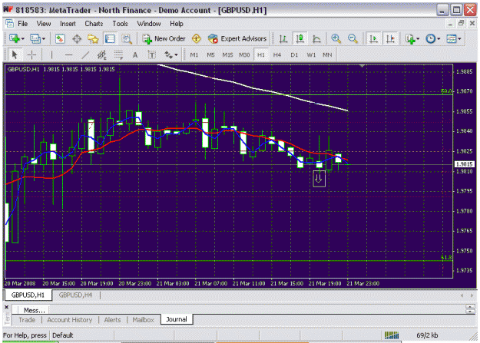The width and height of the screenshot is (480, 343).
Task: Draw a vertical line tool
Action: tap(51, 55)
